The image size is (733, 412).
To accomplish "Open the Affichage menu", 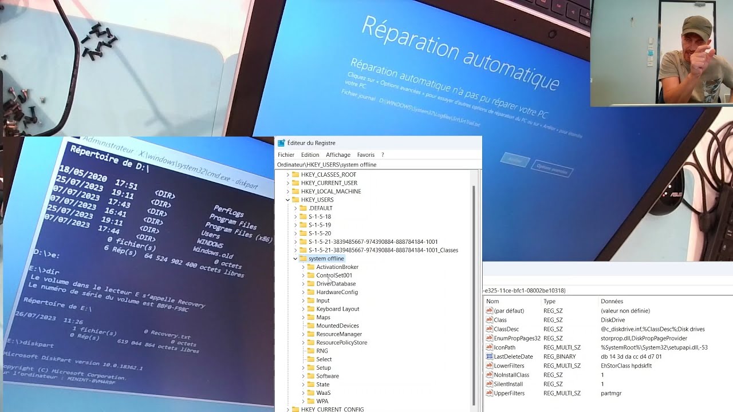I will (x=338, y=154).
